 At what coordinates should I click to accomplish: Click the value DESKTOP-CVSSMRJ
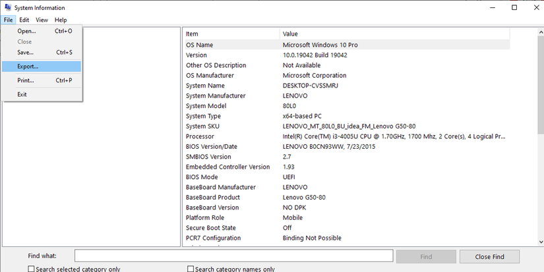click(x=311, y=86)
